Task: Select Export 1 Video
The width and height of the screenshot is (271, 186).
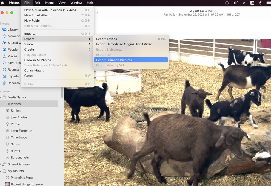Action: (x=107, y=39)
